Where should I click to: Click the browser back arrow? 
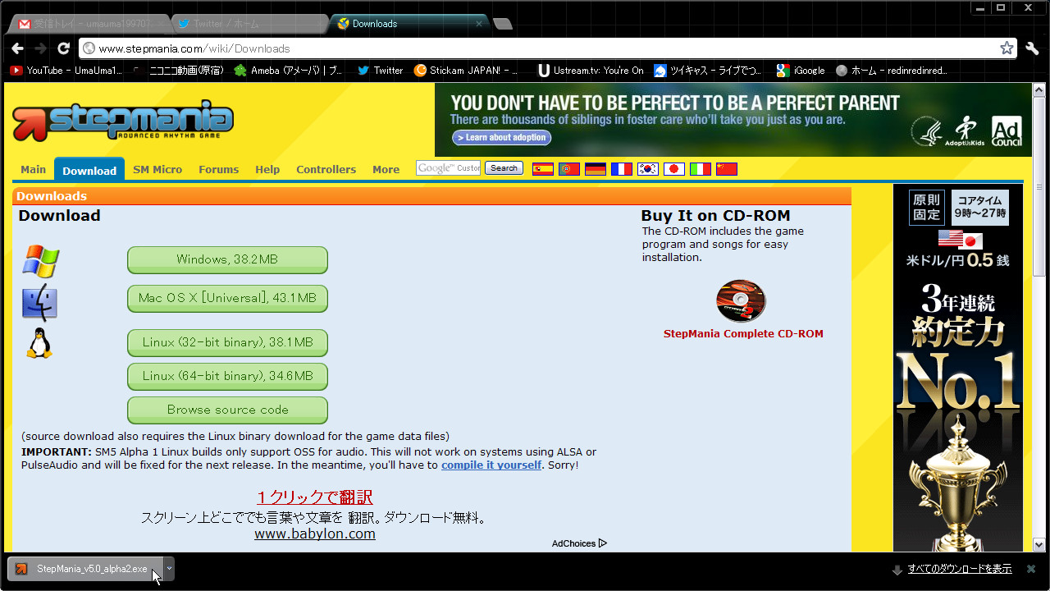[x=17, y=48]
